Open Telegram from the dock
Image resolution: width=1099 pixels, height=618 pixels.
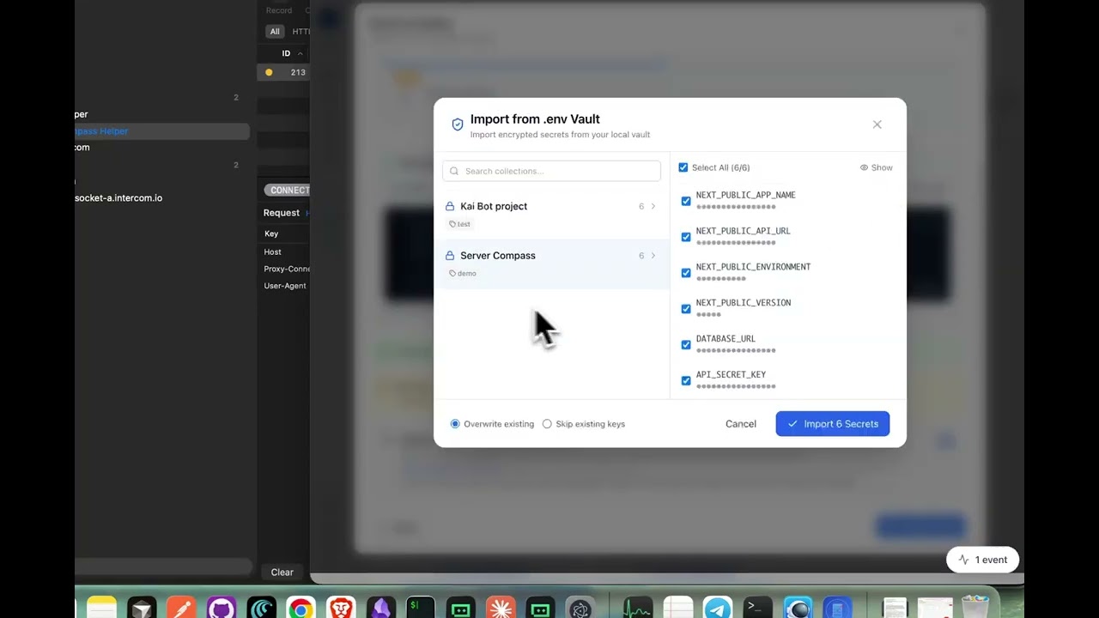(x=718, y=608)
